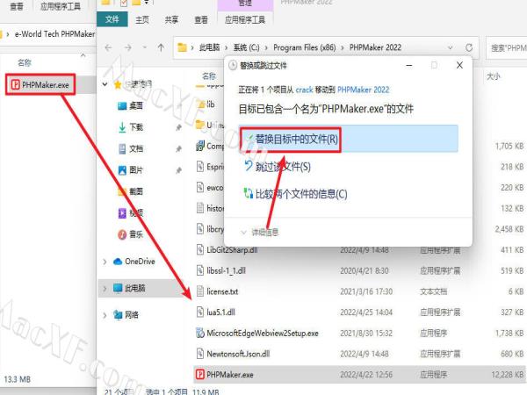Select 音乐 in the navigation pane
This screenshot has height=395, width=527.
point(130,234)
